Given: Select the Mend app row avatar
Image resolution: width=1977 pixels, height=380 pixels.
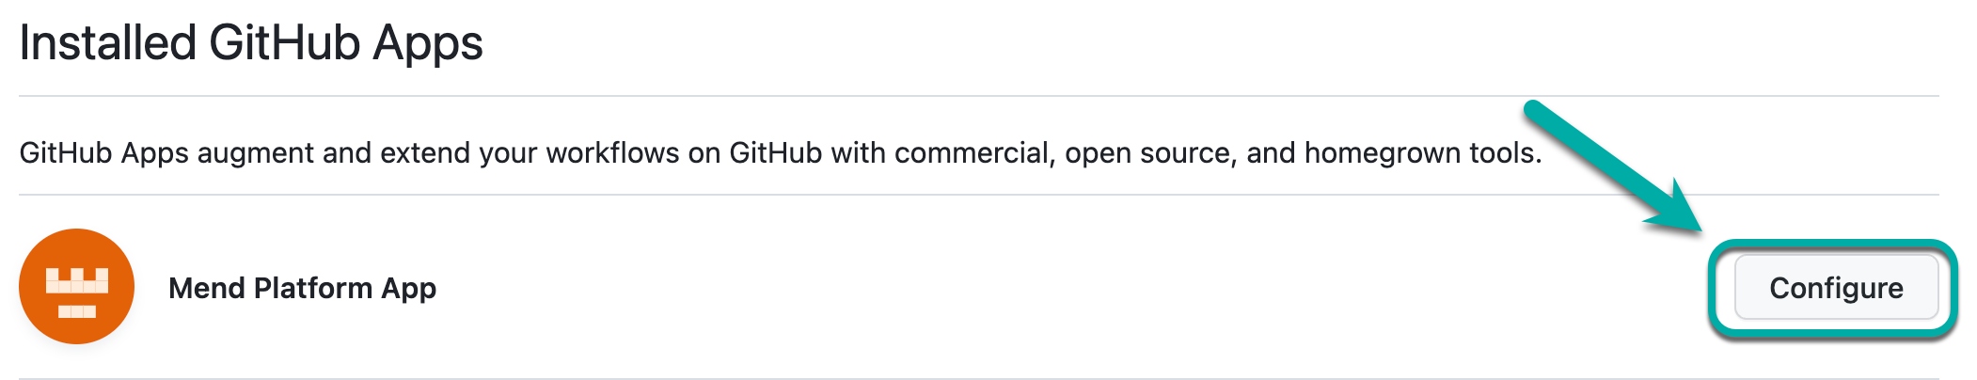Looking at the screenshot, I should coord(76,286).
